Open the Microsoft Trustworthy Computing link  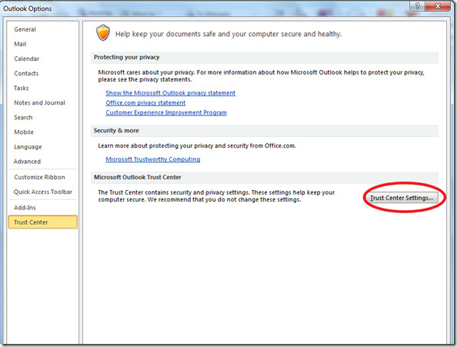tap(153, 159)
